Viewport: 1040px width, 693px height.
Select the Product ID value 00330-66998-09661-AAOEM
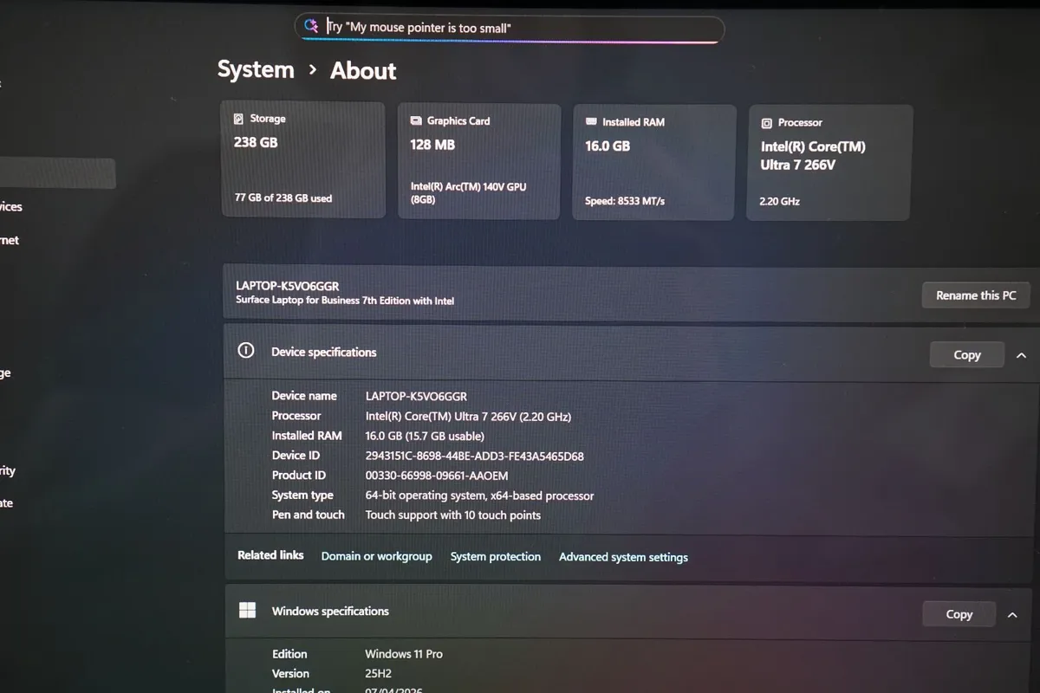point(437,476)
